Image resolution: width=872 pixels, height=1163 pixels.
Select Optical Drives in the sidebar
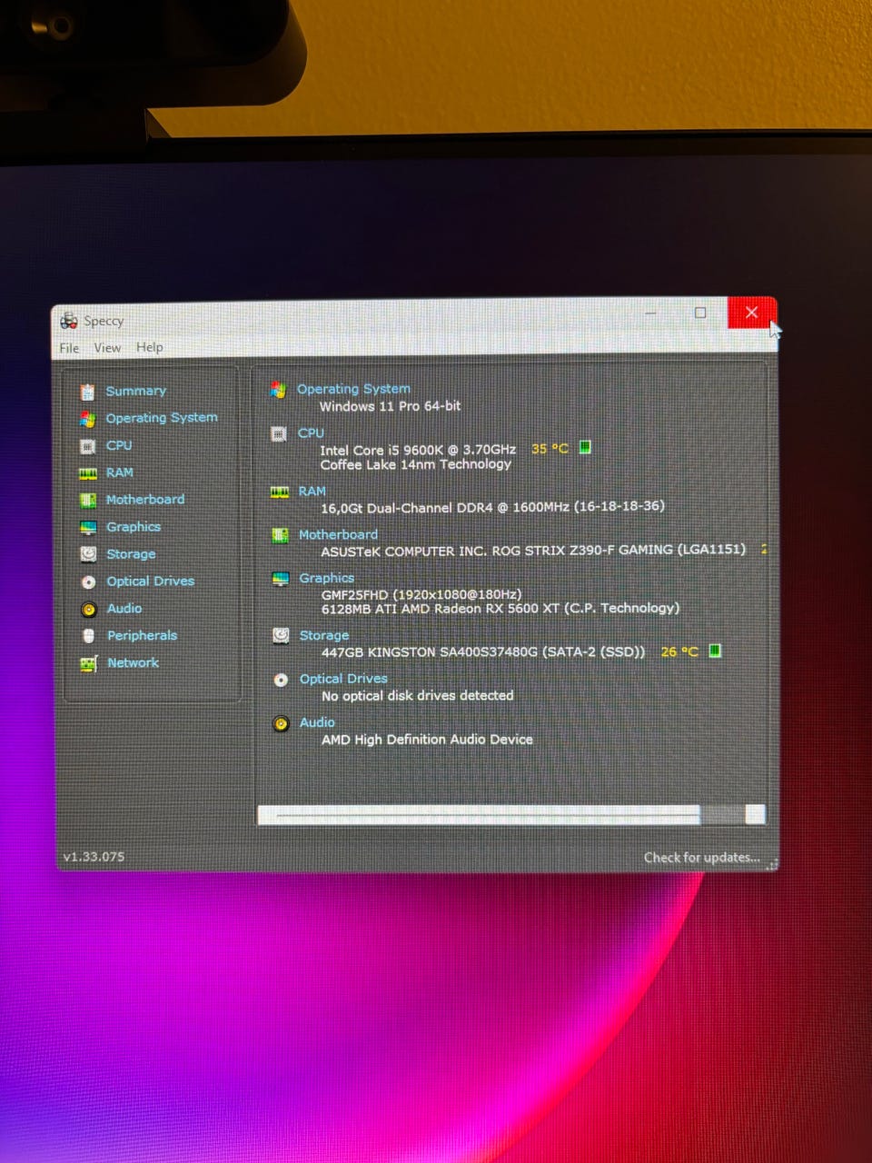pyautogui.click(x=151, y=581)
